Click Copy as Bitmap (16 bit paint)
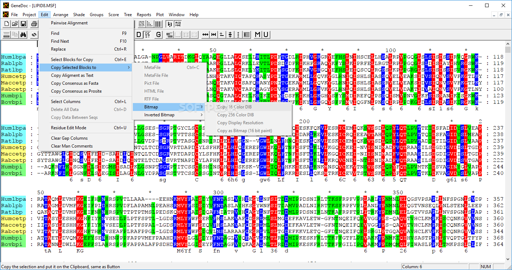Screen dimensions: 512x270 point(248,131)
